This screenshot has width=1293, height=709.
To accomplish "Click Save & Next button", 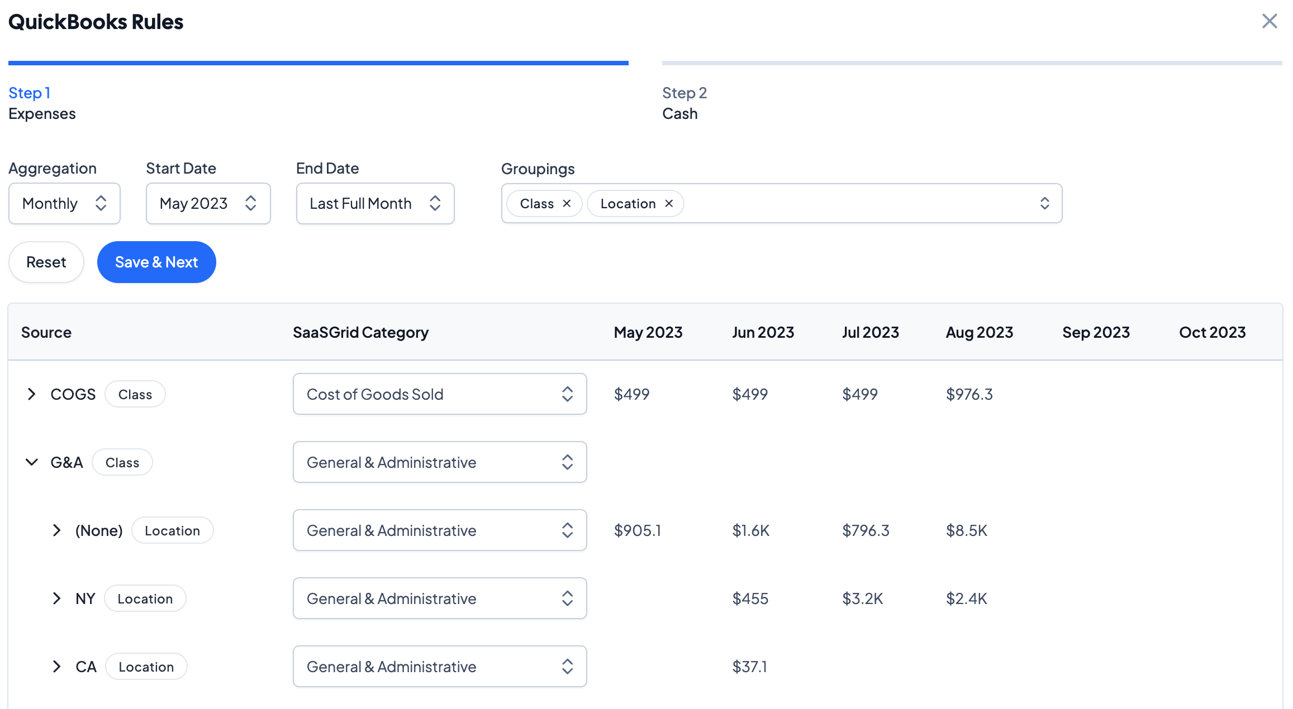I will 156,262.
